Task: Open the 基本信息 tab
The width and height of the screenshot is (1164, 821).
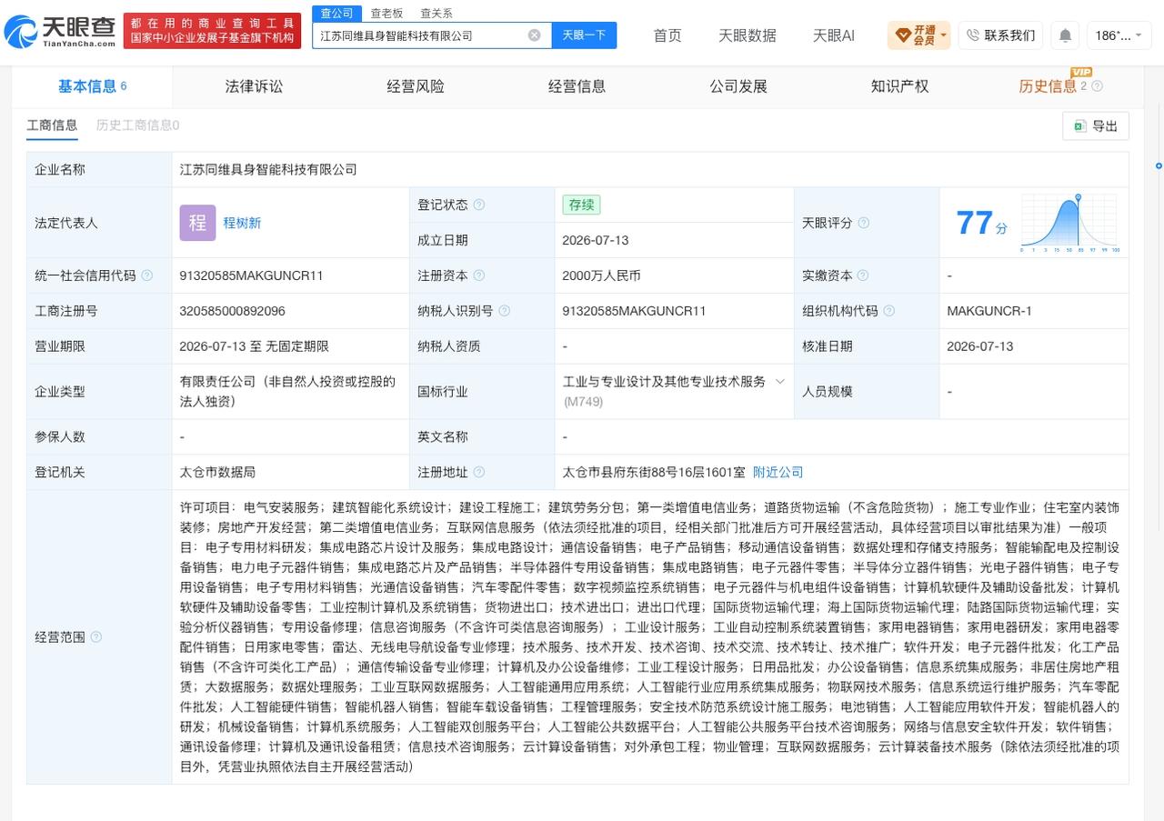Action: (x=92, y=86)
